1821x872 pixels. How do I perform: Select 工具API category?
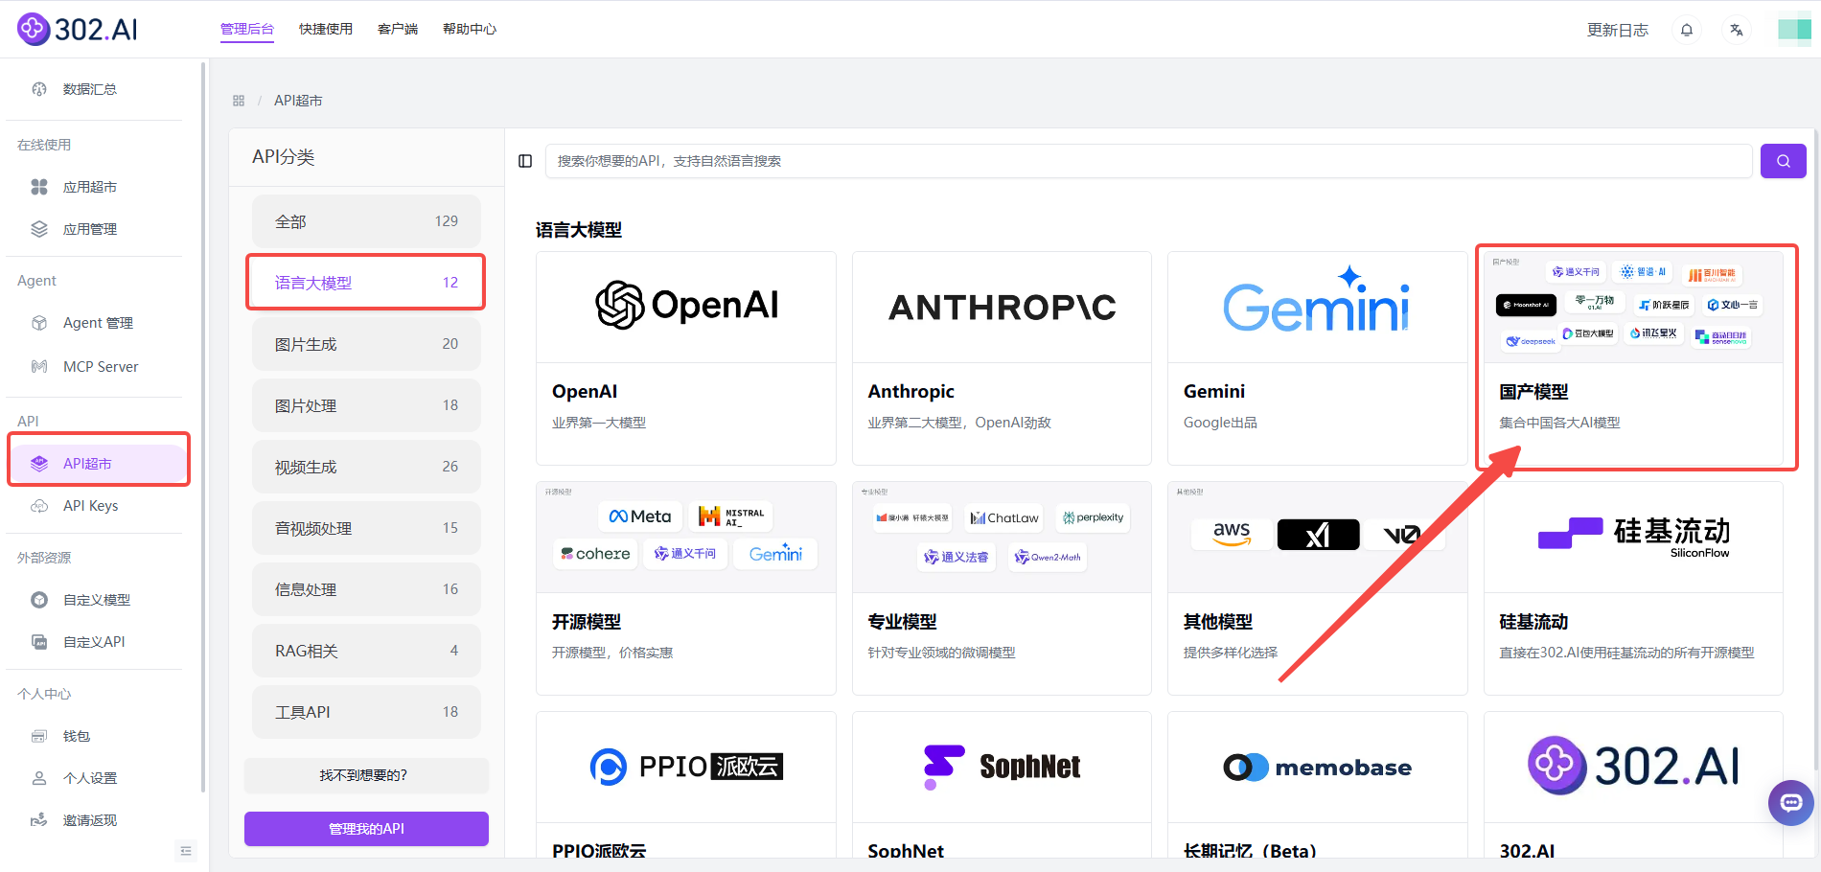click(x=366, y=712)
